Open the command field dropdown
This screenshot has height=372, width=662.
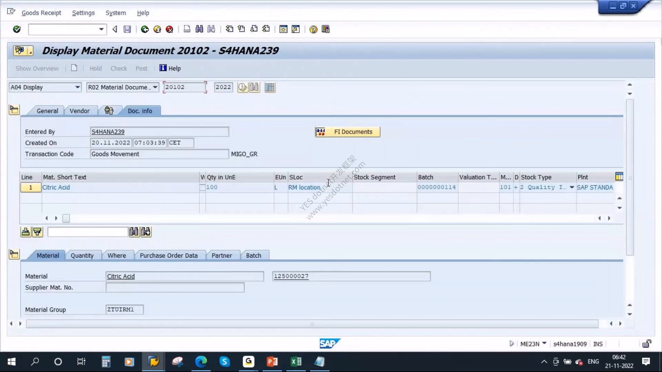click(x=101, y=29)
